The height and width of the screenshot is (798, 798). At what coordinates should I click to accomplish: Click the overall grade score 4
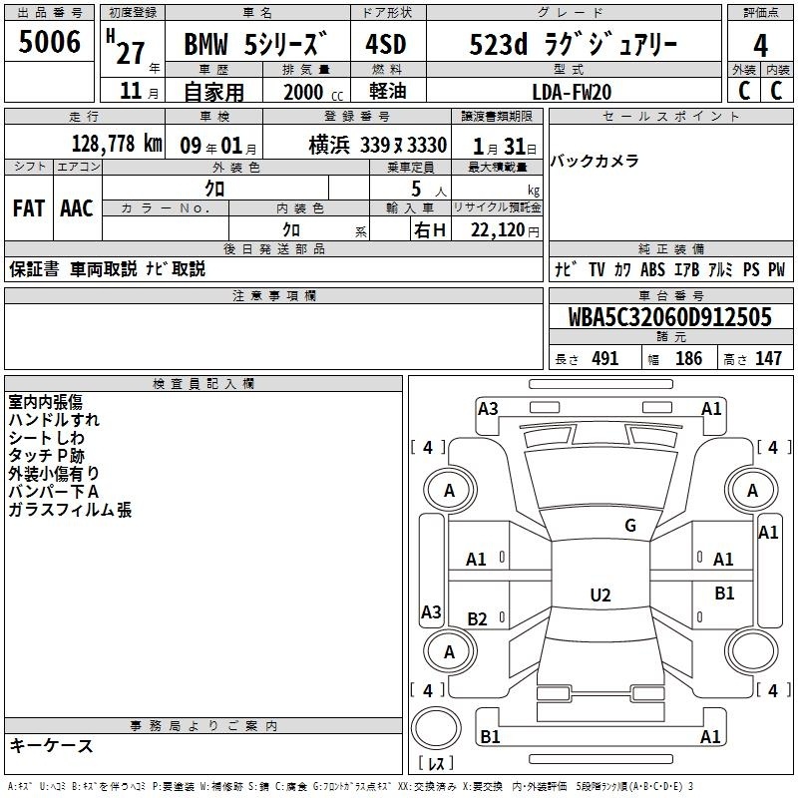coord(760,44)
